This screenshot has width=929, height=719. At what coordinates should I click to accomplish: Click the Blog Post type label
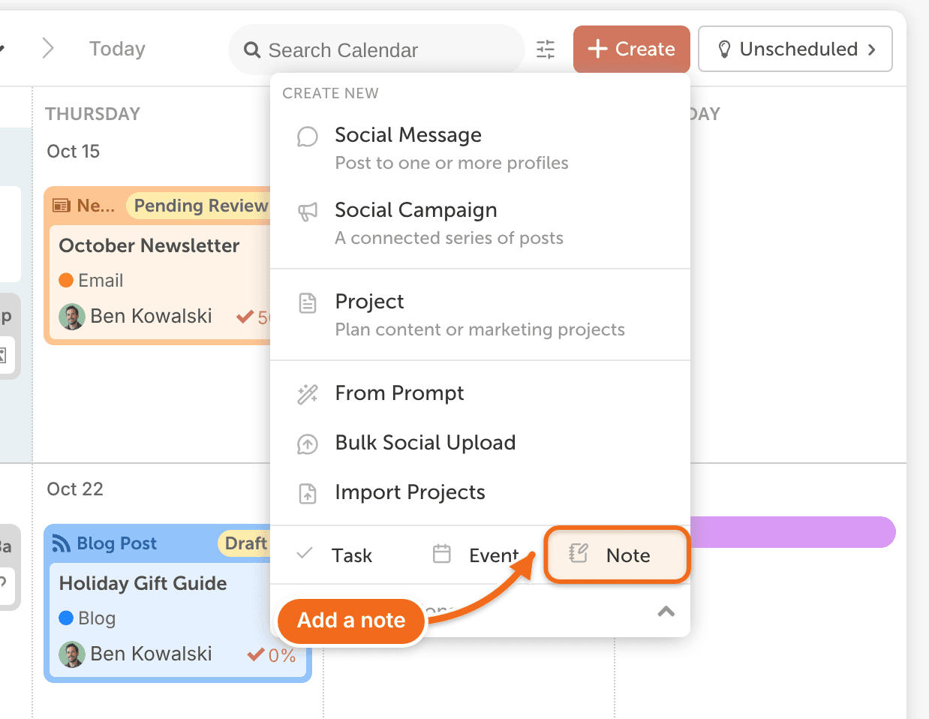117,543
